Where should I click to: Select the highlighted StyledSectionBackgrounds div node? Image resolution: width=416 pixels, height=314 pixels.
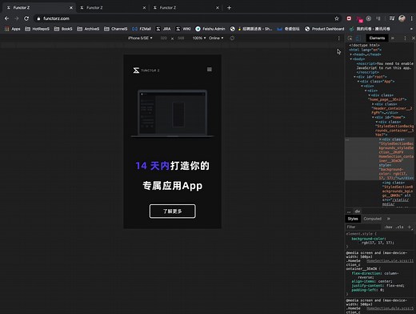[380, 159]
